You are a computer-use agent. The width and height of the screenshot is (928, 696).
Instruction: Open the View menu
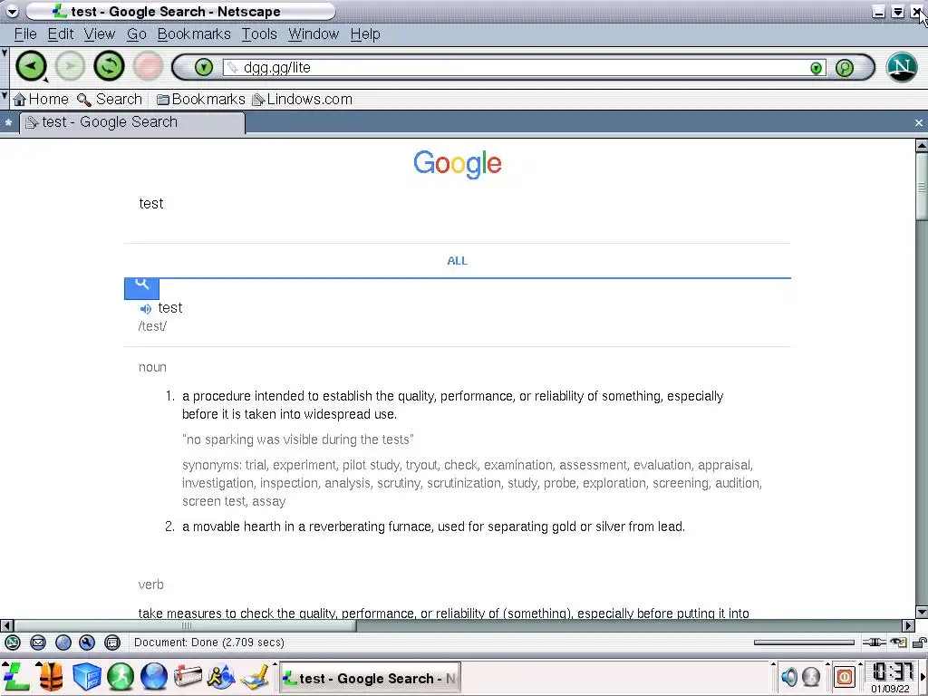(x=100, y=34)
